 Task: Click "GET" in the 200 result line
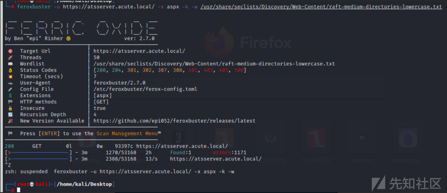click(x=37, y=146)
